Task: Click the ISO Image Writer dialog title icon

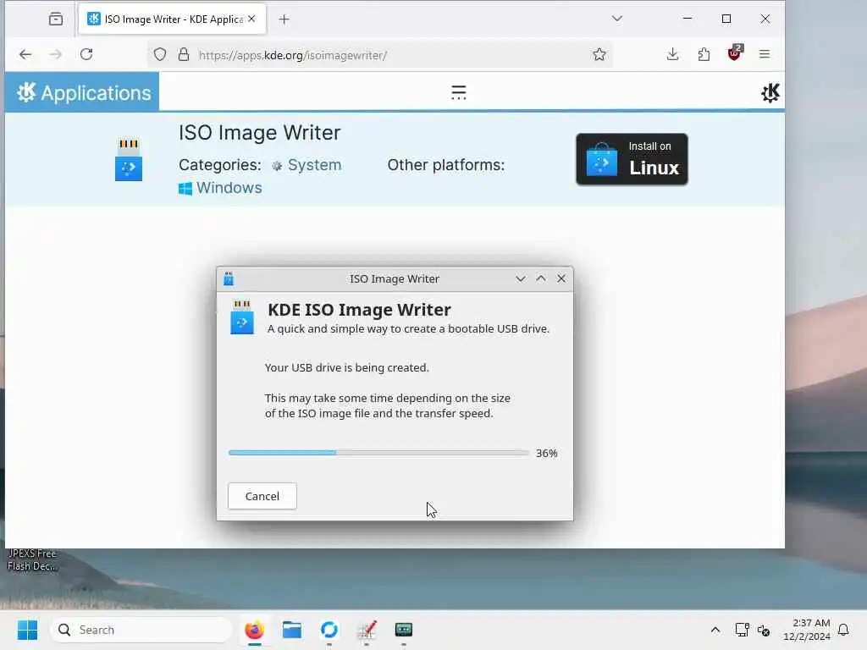Action: [x=229, y=278]
